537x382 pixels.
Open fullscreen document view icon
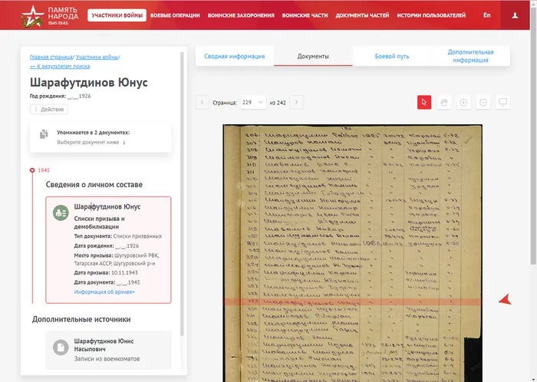[503, 102]
